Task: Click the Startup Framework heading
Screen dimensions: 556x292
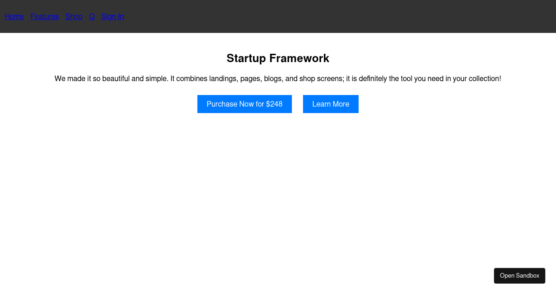Action: [278, 58]
